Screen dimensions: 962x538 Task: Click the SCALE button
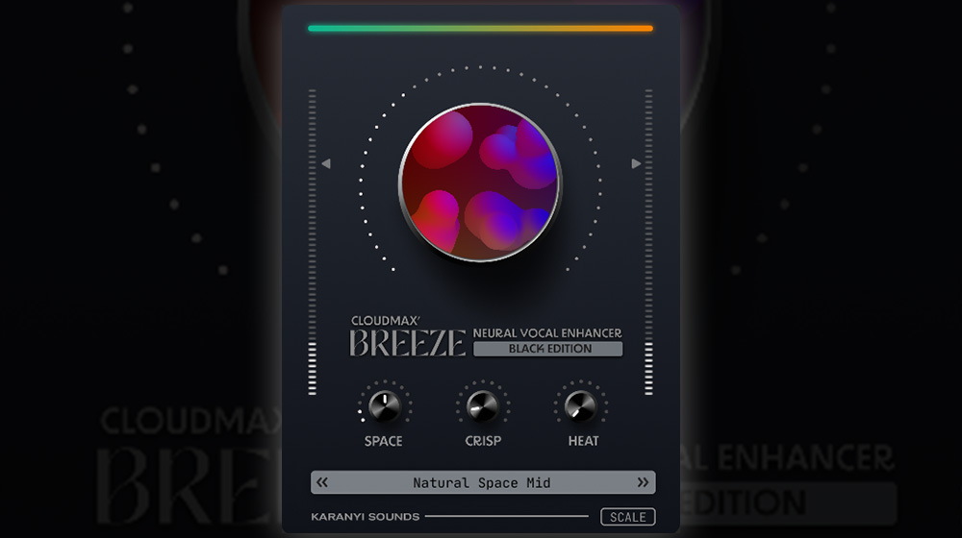pos(627,517)
